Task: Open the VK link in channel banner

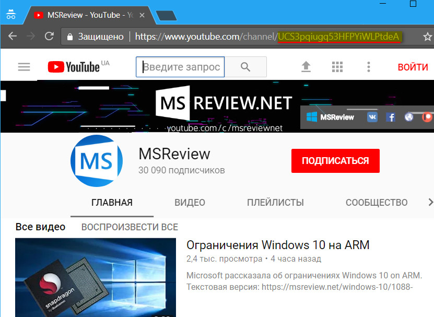Action: pyautogui.click(x=372, y=117)
